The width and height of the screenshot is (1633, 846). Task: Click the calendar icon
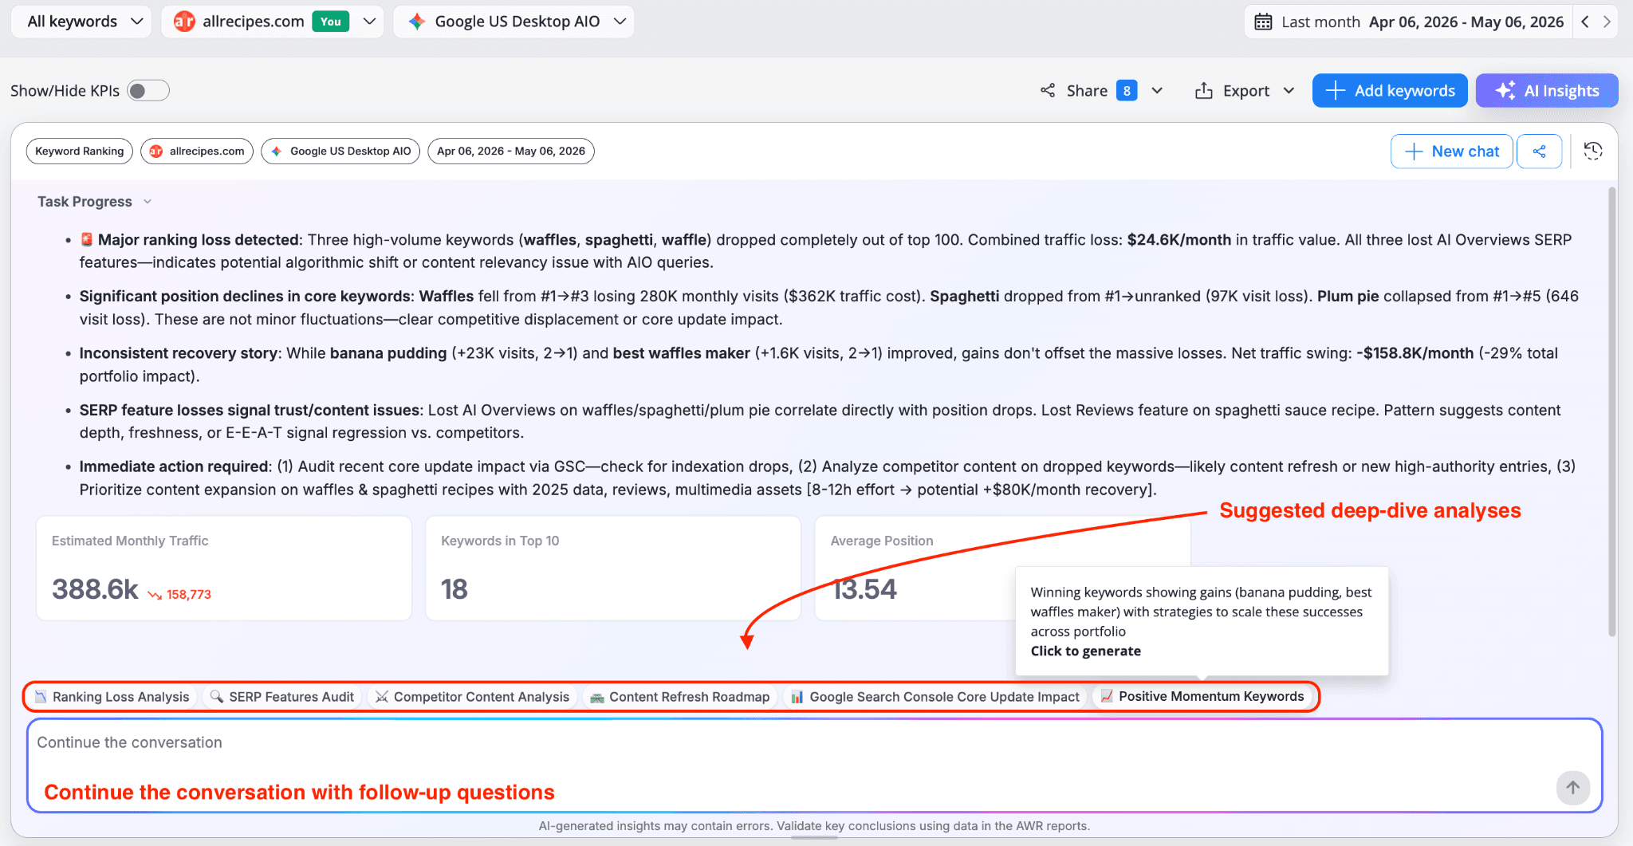(x=1263, y=22)
